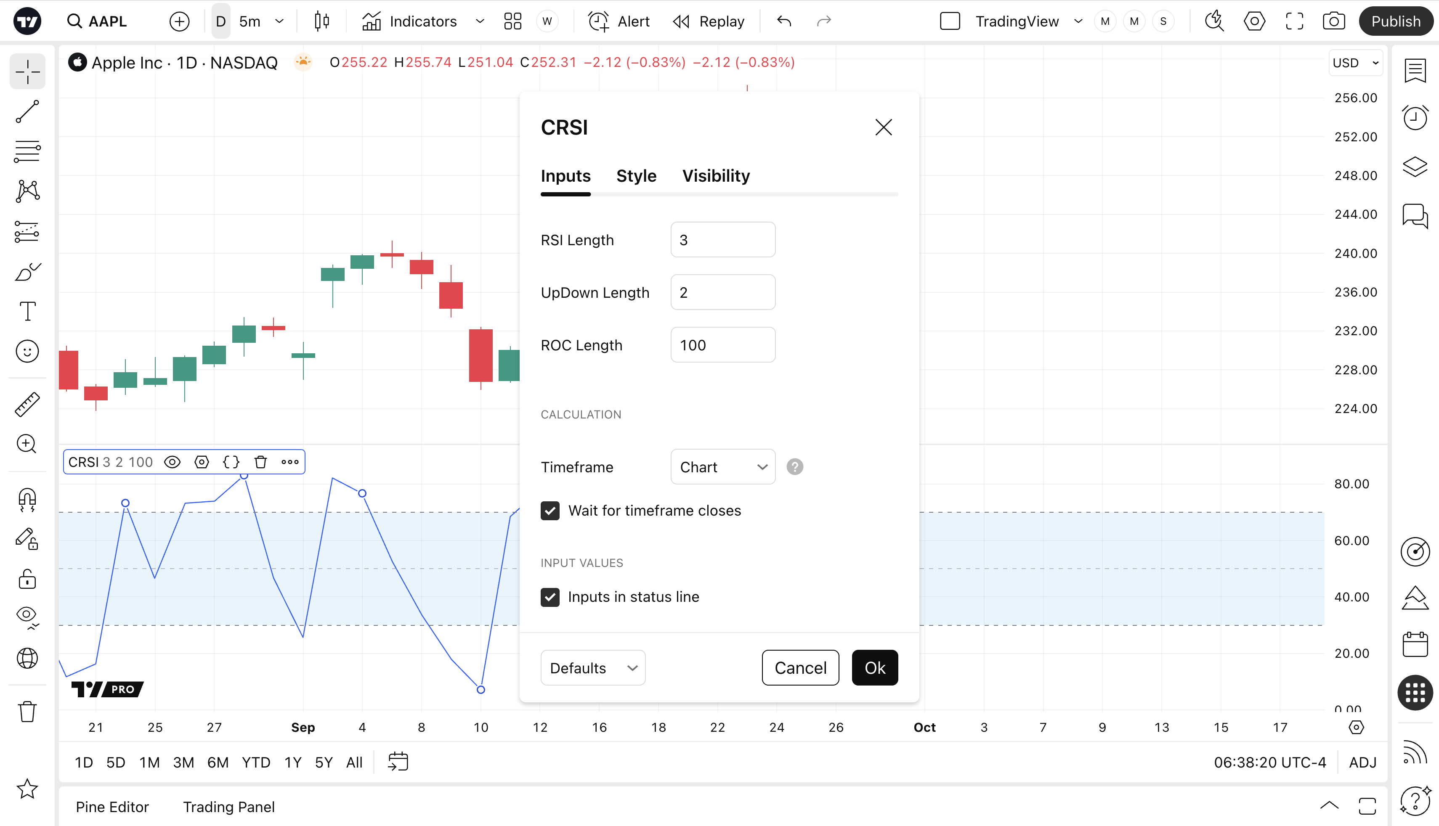Select the Trend Line drawing tool
The width and height of the screenshot is (1439, 826).
pyautogui.click(x=27, y=112)
